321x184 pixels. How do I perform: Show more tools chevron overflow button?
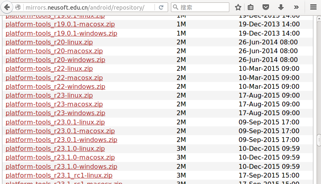point(296,7)
